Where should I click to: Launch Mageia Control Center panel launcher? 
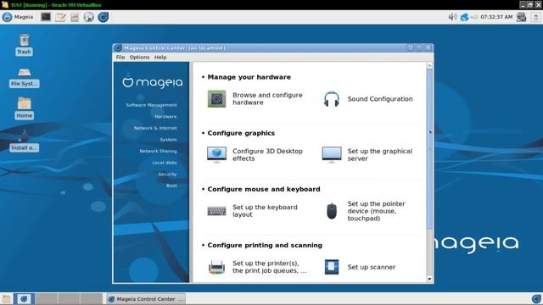click(x=103, y=17)
